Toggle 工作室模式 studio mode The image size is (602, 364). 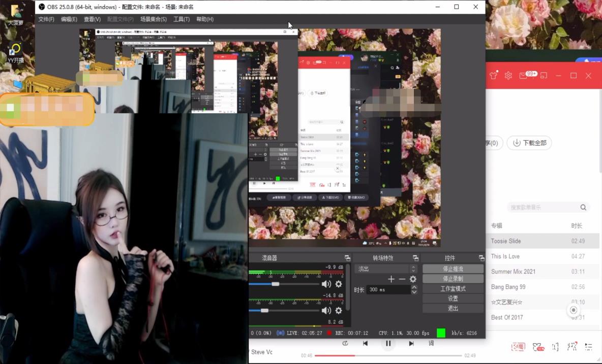[x=453, y=288]
